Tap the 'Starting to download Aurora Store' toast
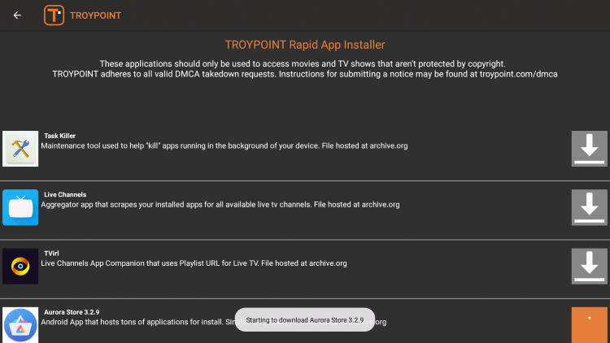Viewport: 610px width, 343px height. (305, 320)
